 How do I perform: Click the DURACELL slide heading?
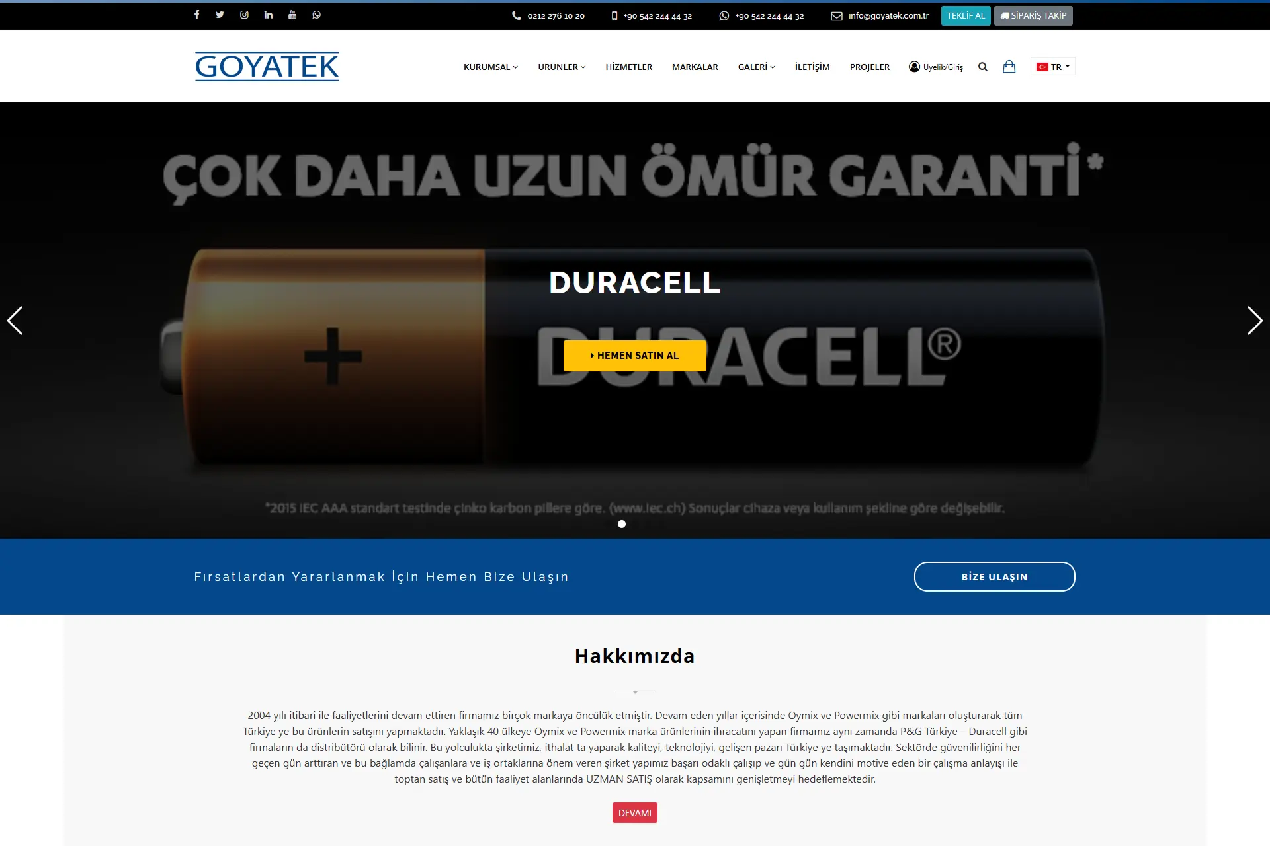point(635,283)
